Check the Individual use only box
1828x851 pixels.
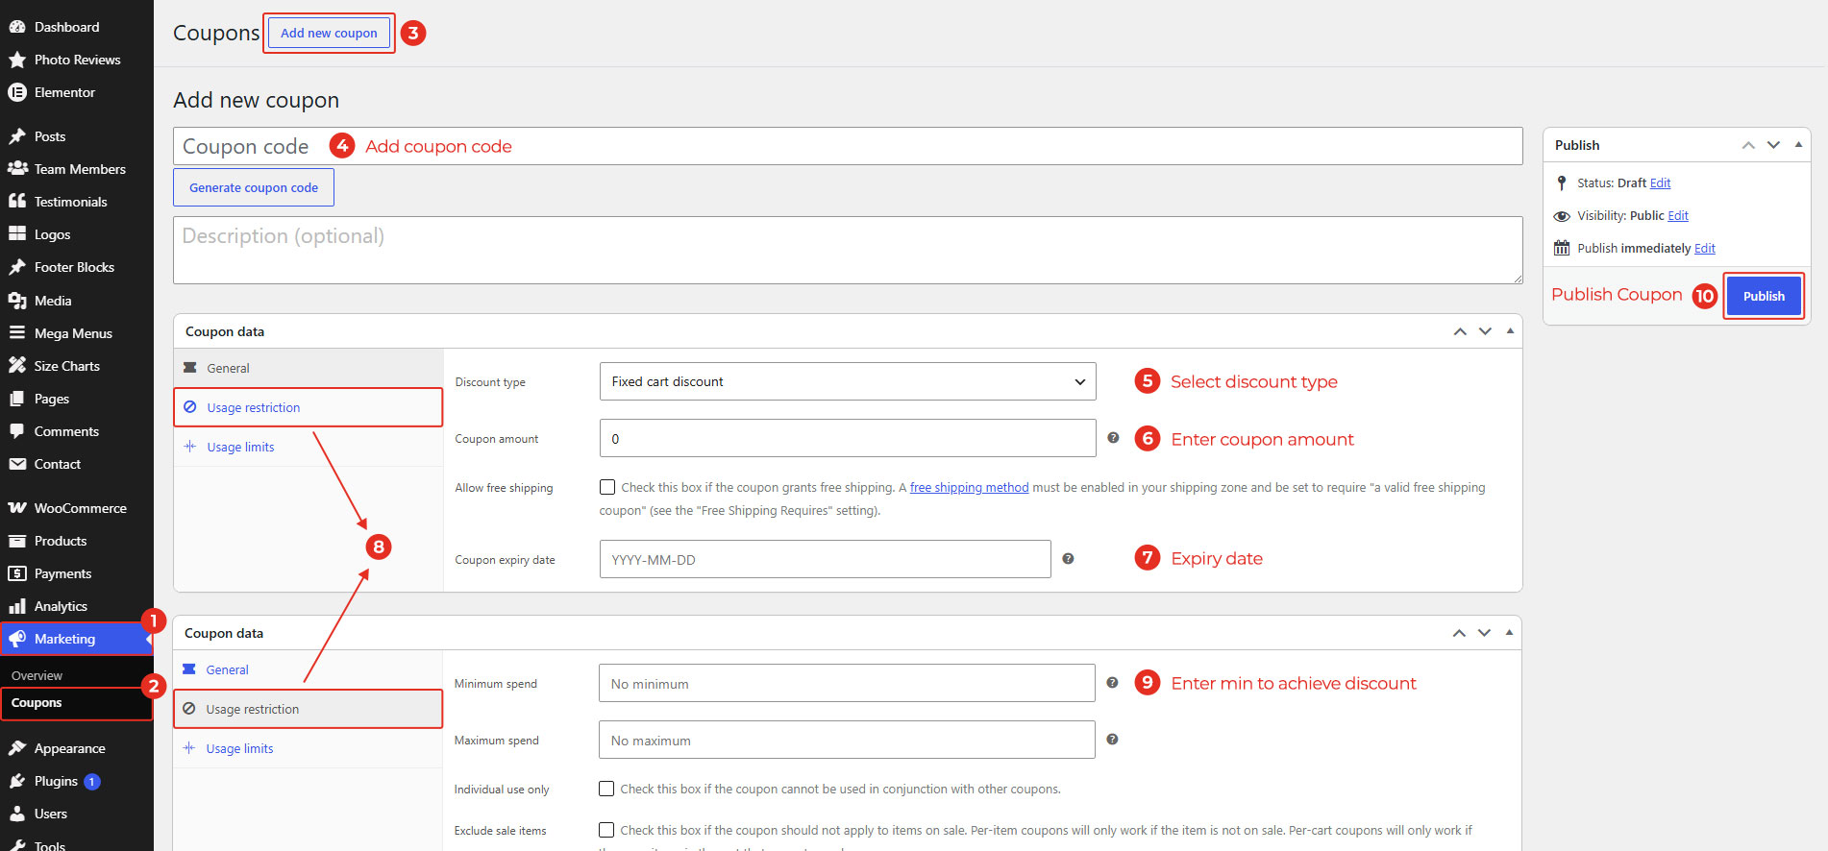(606, 789)
